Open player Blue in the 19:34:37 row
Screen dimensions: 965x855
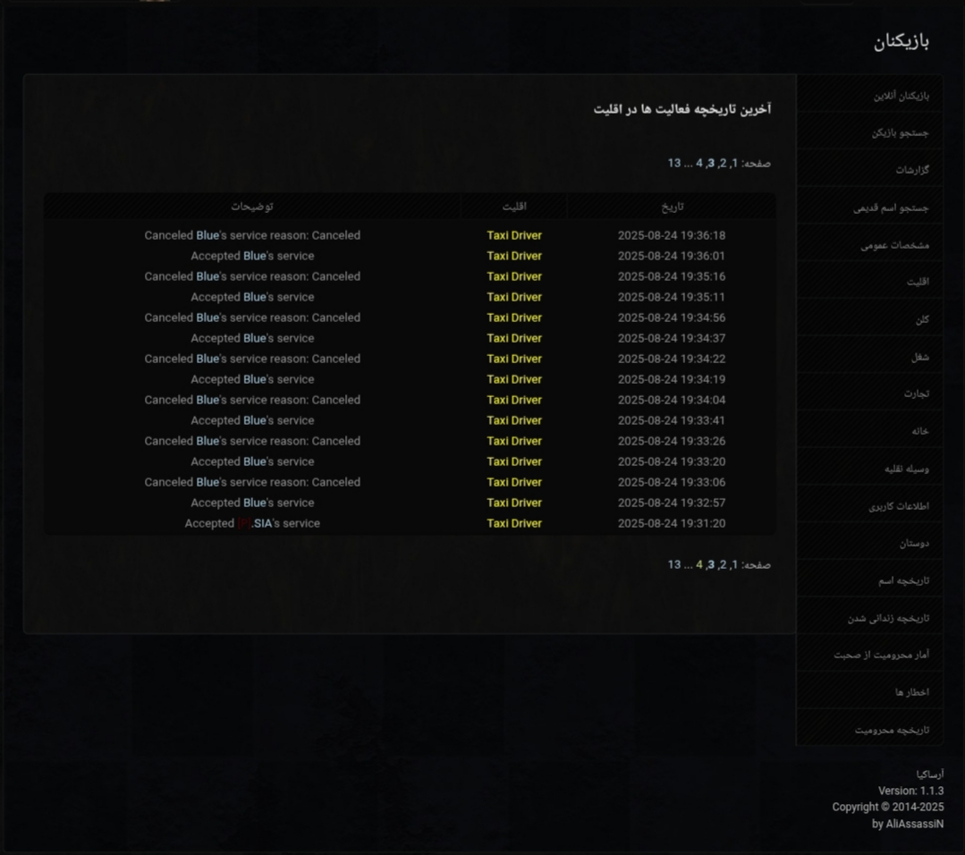point(255,339)
